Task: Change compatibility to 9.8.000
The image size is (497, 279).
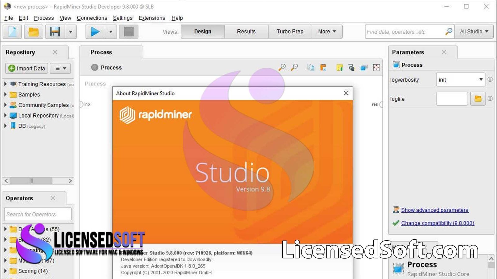Action: (x=438, y=223)
